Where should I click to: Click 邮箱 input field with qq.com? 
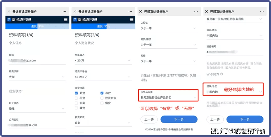[x=37, y=61]
